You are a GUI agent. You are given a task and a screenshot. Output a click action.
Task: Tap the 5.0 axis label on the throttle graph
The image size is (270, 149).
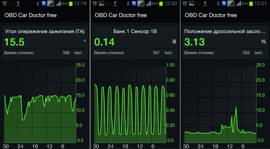[259, 125]
